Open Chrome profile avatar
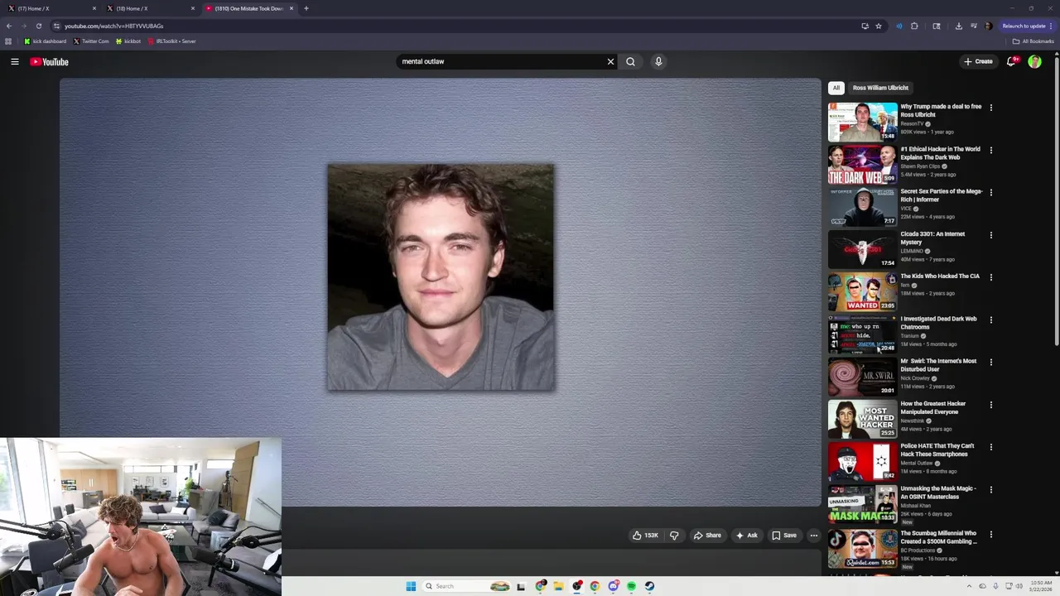The height and width of the screenshot is (596, 1060). 988,26
